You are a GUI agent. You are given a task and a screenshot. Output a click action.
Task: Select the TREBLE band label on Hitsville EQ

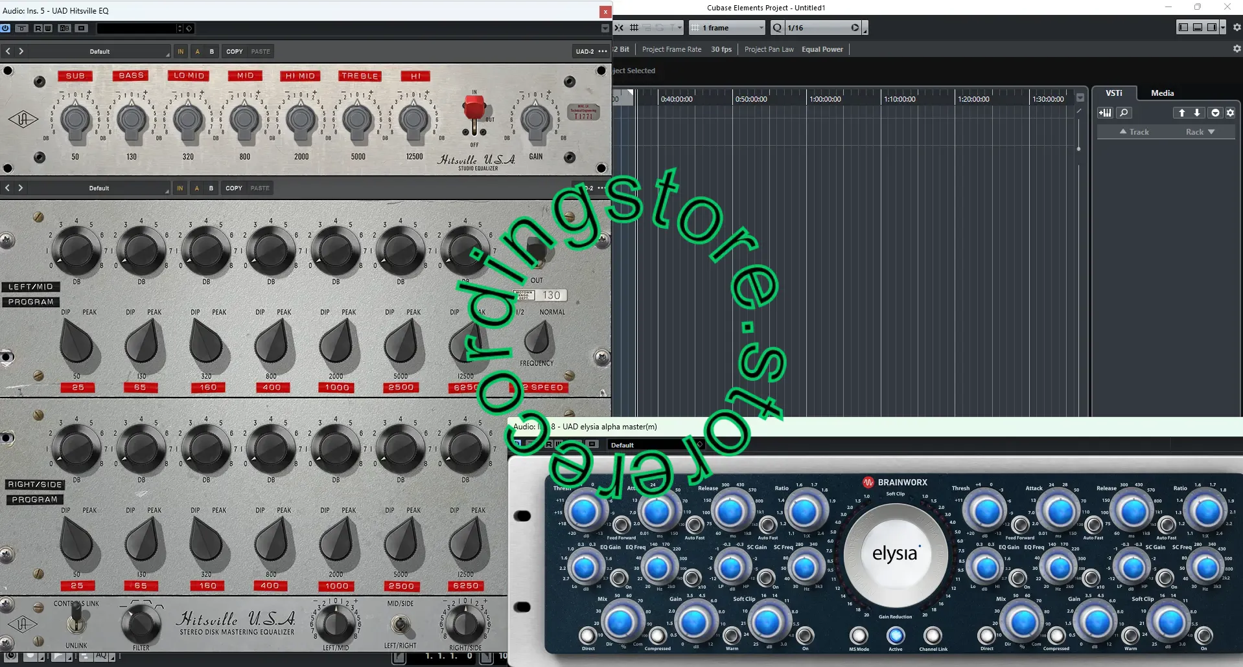coord(360,76)
